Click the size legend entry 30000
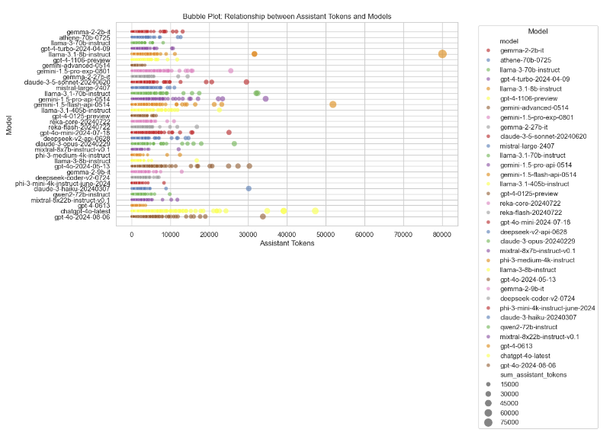613x439 pixels. (x=509, y=394)
